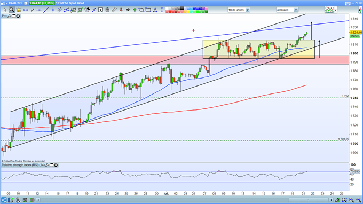Click the horizontal time scrollbar thumb
The height and width of the screenshot is (204, 363).
(308, 200)
